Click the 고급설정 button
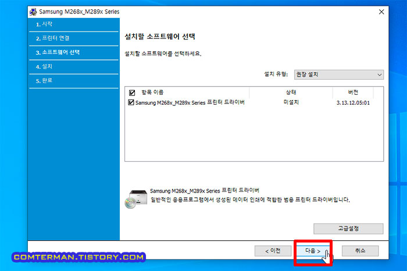 tap(348, 229)
